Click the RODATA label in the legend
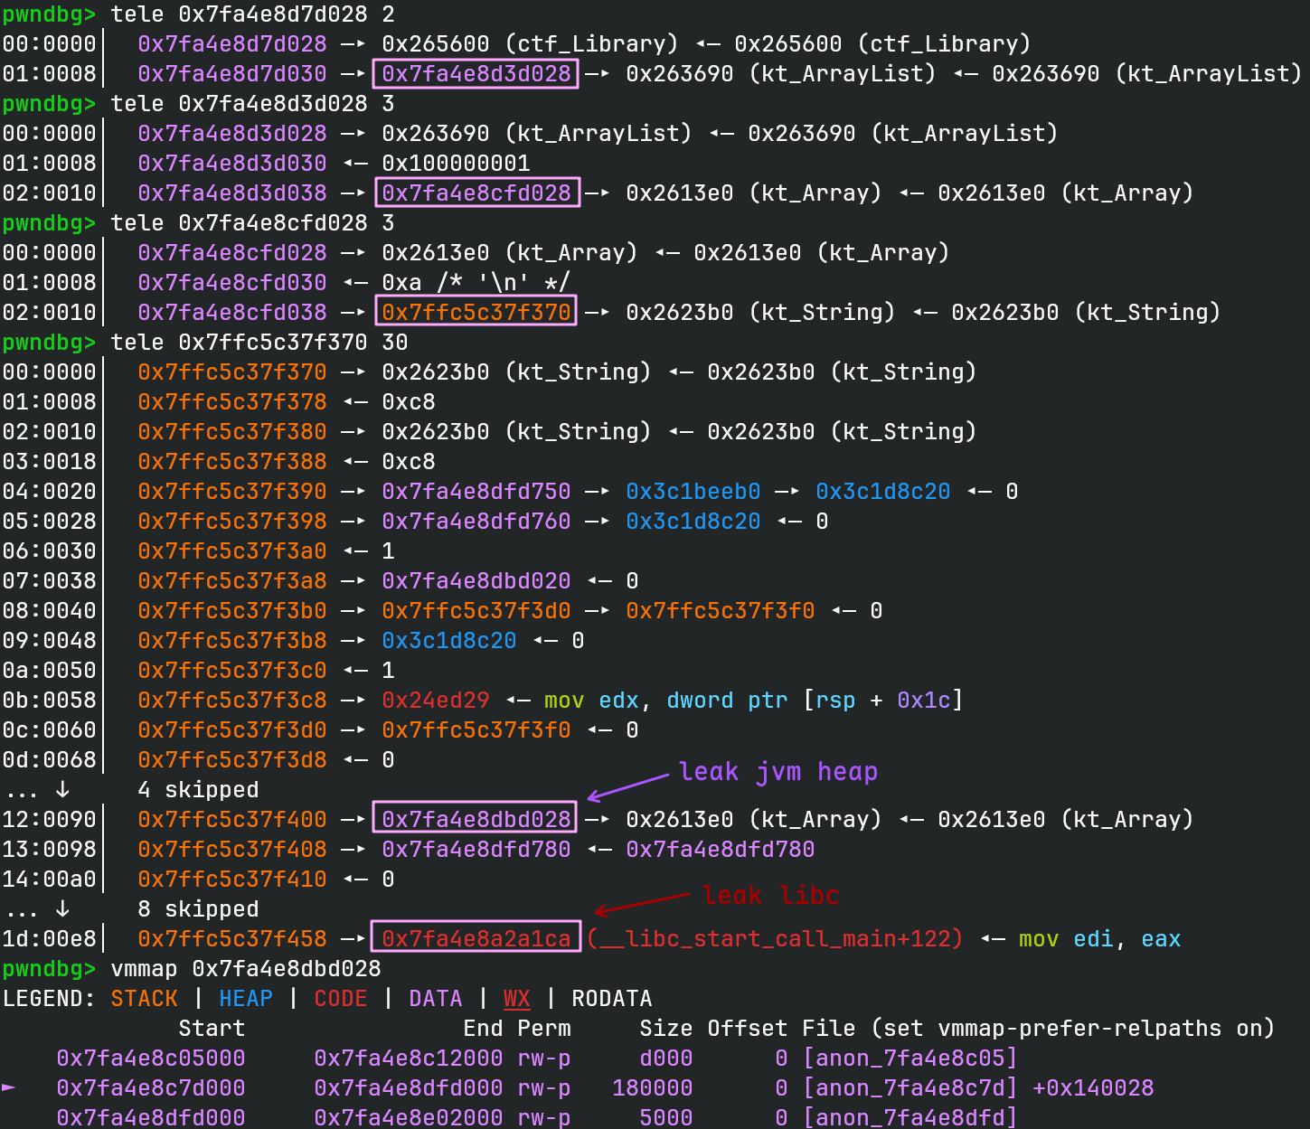The width and height of the screenshot is (1310, 1129). tap(611, 998)
